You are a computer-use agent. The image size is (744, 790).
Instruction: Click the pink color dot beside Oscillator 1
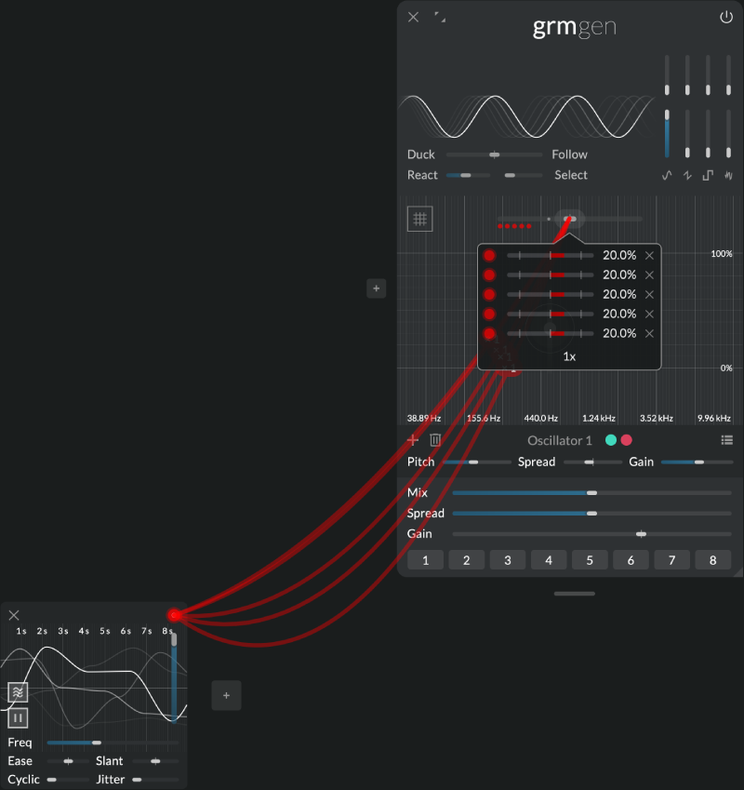tap(625, 439)
